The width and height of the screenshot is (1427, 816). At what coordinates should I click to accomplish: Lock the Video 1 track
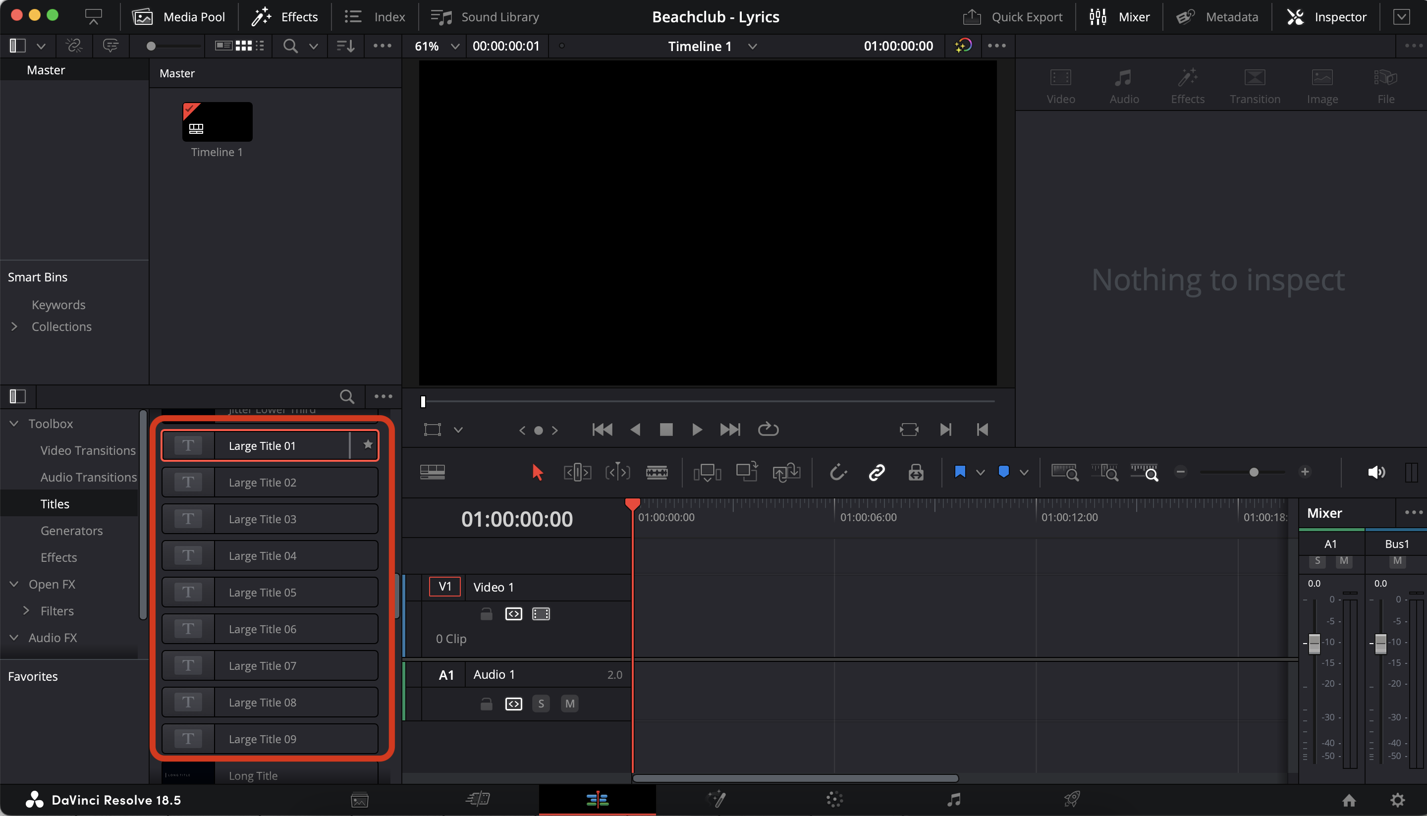coord(486,614)
